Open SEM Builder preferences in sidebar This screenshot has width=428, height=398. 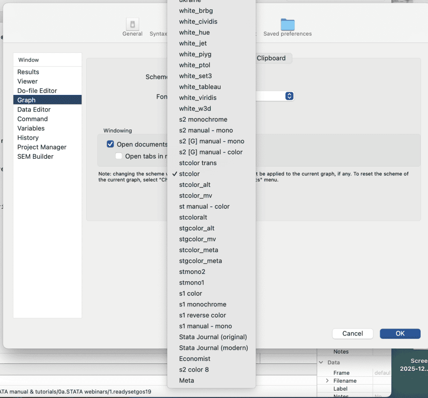coord(35,156)
